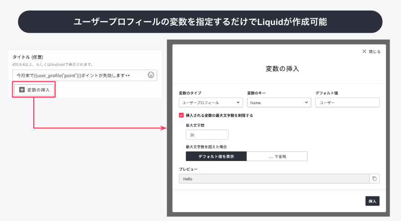401x221 pixels.
Task: Select the デフォルト値を表示 option
Action: tap(216, 156)
